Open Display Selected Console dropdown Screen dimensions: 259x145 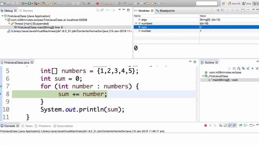tap(247, 126)
